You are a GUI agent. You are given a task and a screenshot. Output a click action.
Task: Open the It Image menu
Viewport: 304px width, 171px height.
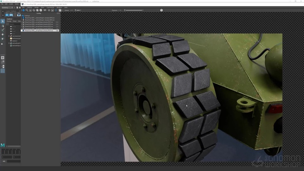click(37, 7)
